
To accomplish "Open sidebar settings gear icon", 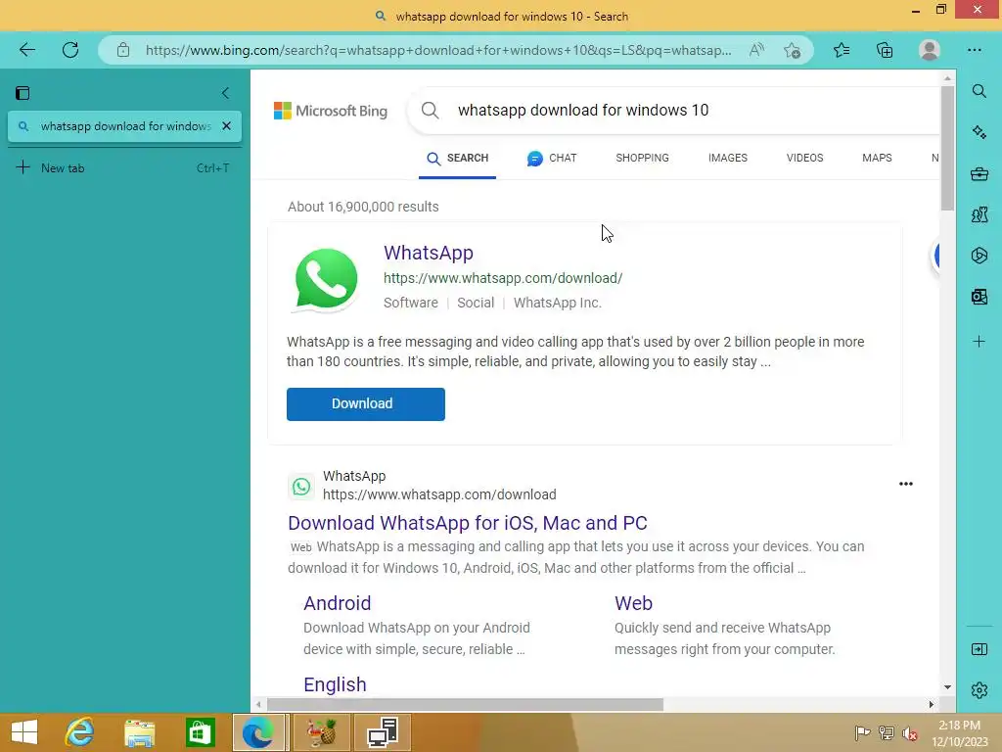I will [979, 690].
